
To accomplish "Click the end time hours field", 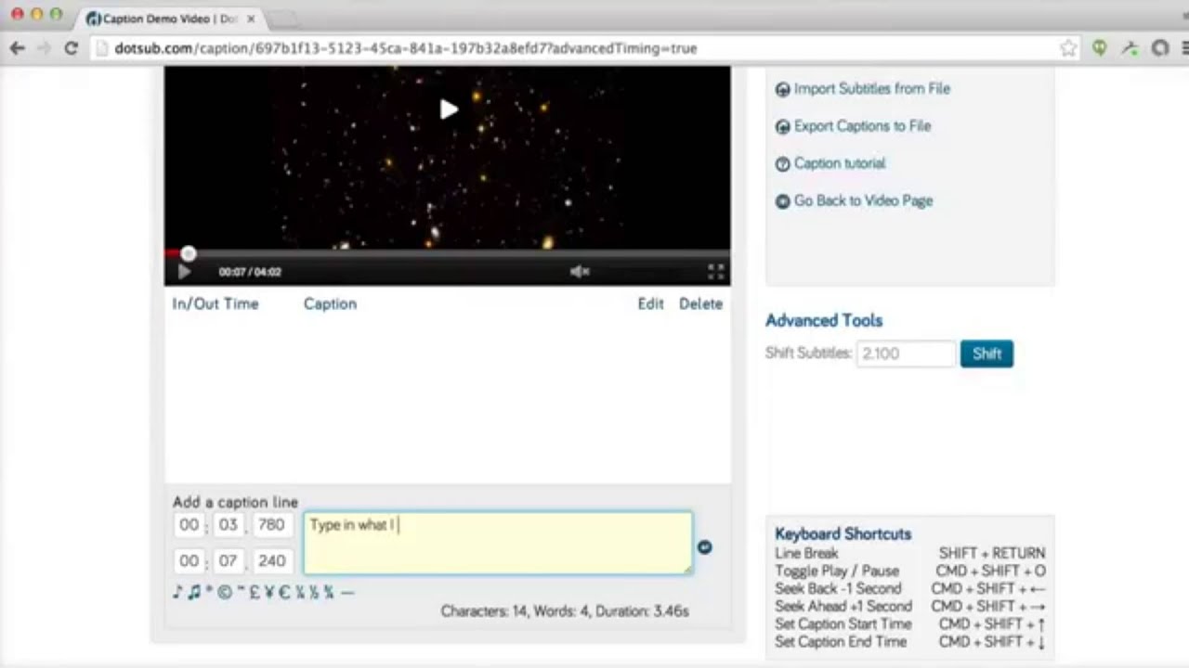I will (189, 560).
